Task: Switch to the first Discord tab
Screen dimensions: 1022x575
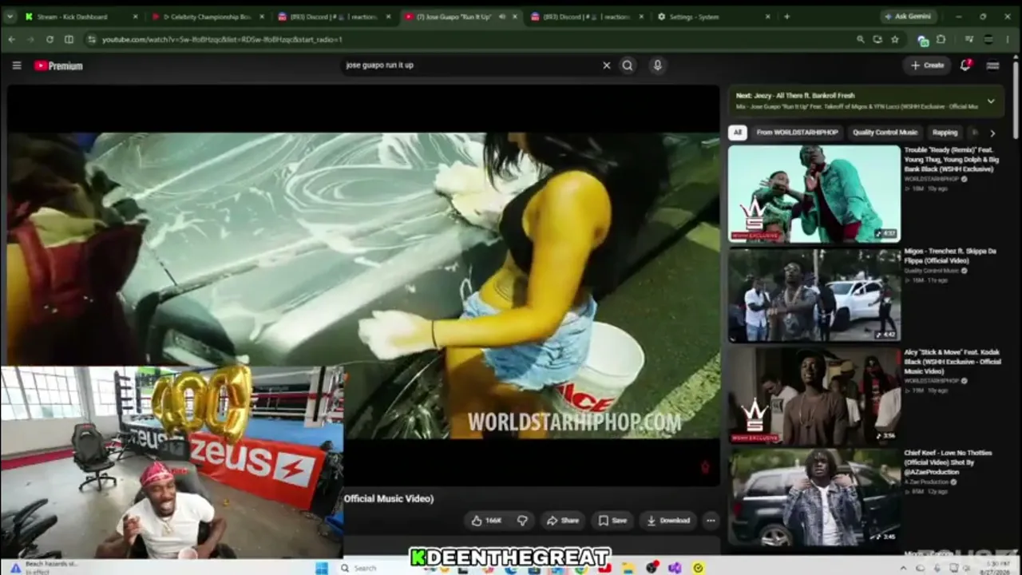Action: pos(333,16)
